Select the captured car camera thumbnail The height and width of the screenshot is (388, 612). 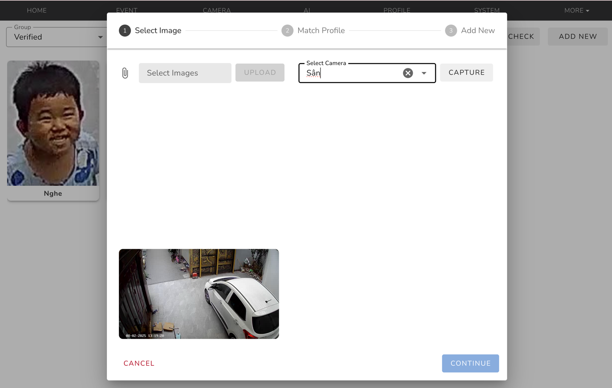tap(199, 294)
